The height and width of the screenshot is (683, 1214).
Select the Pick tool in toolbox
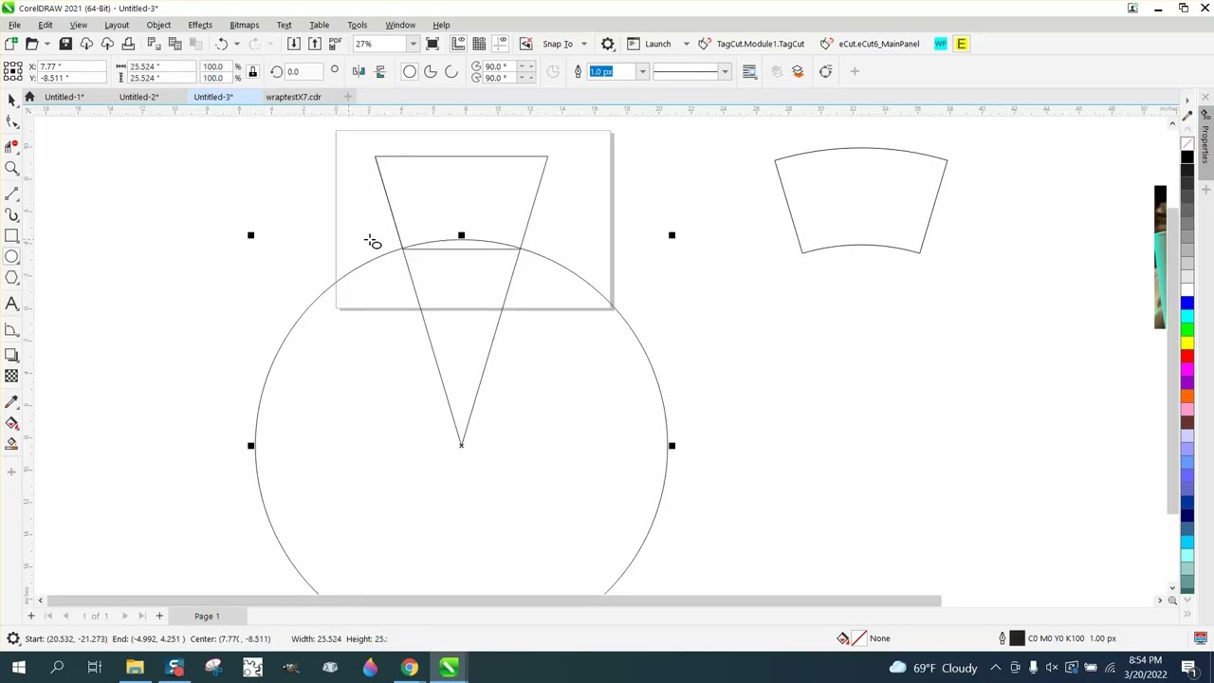coord(11,101)
